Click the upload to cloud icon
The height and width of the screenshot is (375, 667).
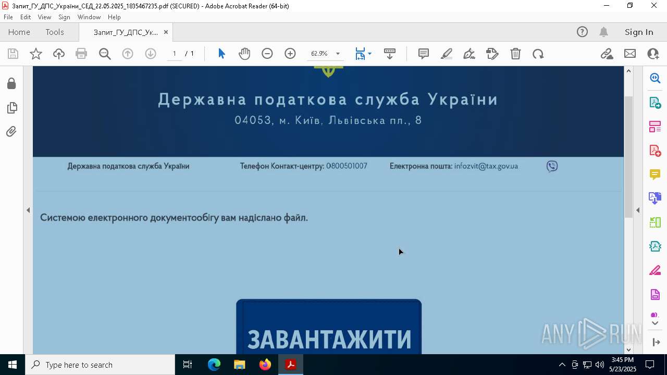pos(59,54)
